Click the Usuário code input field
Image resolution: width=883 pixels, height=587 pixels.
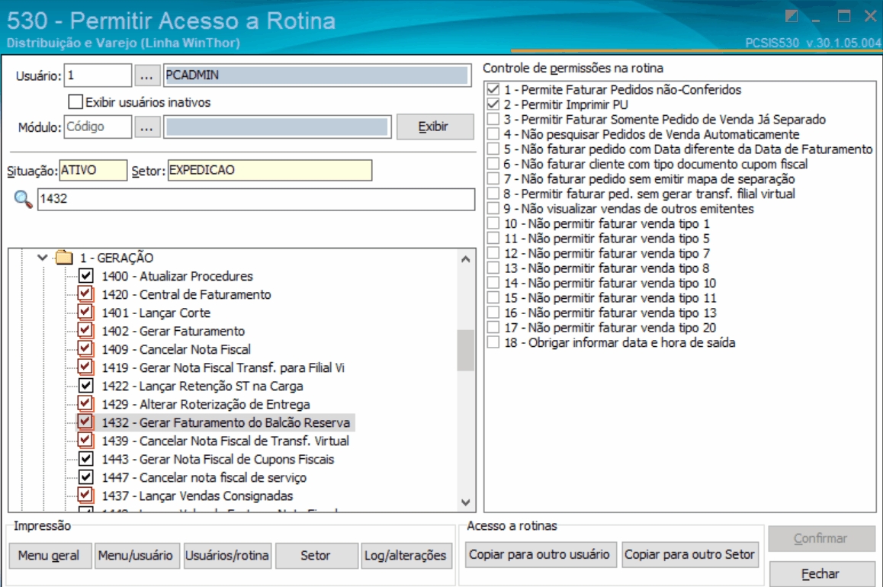[98, 75]
